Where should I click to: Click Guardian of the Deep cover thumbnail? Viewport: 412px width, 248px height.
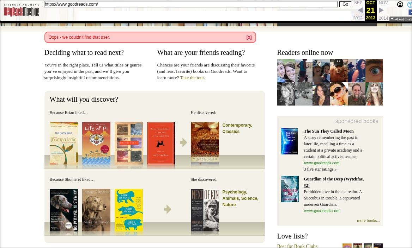coord(290,189)
